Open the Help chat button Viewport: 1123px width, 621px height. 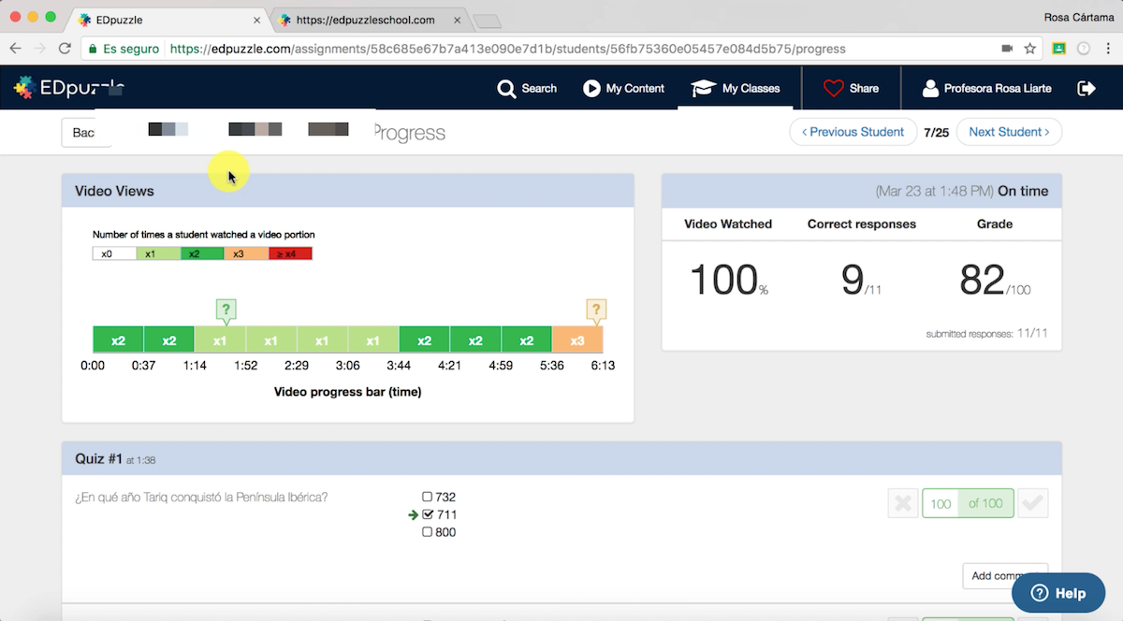1057,593
